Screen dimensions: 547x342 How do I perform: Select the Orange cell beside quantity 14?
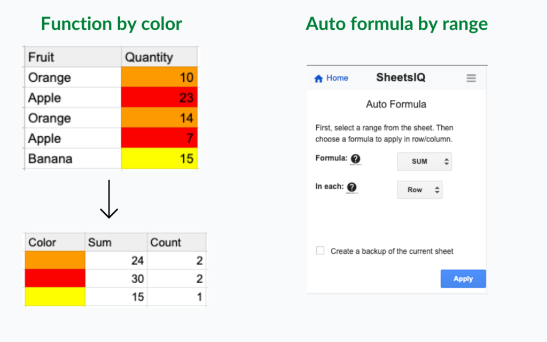click(x=73, y=118)
